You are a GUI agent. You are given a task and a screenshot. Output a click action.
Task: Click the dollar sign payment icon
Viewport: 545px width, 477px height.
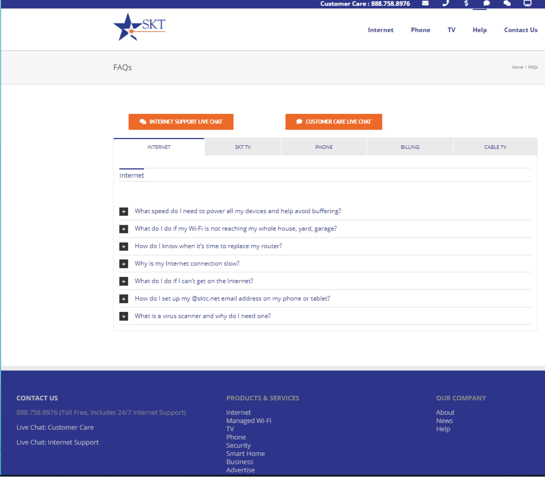(x=466, y=3)
